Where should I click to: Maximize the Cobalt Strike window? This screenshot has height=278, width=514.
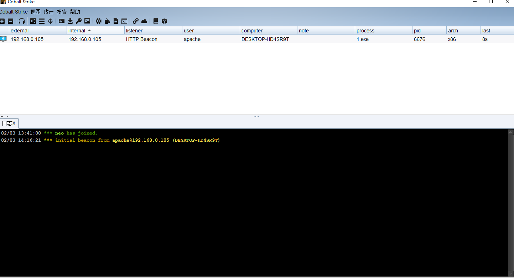(491, 2)
